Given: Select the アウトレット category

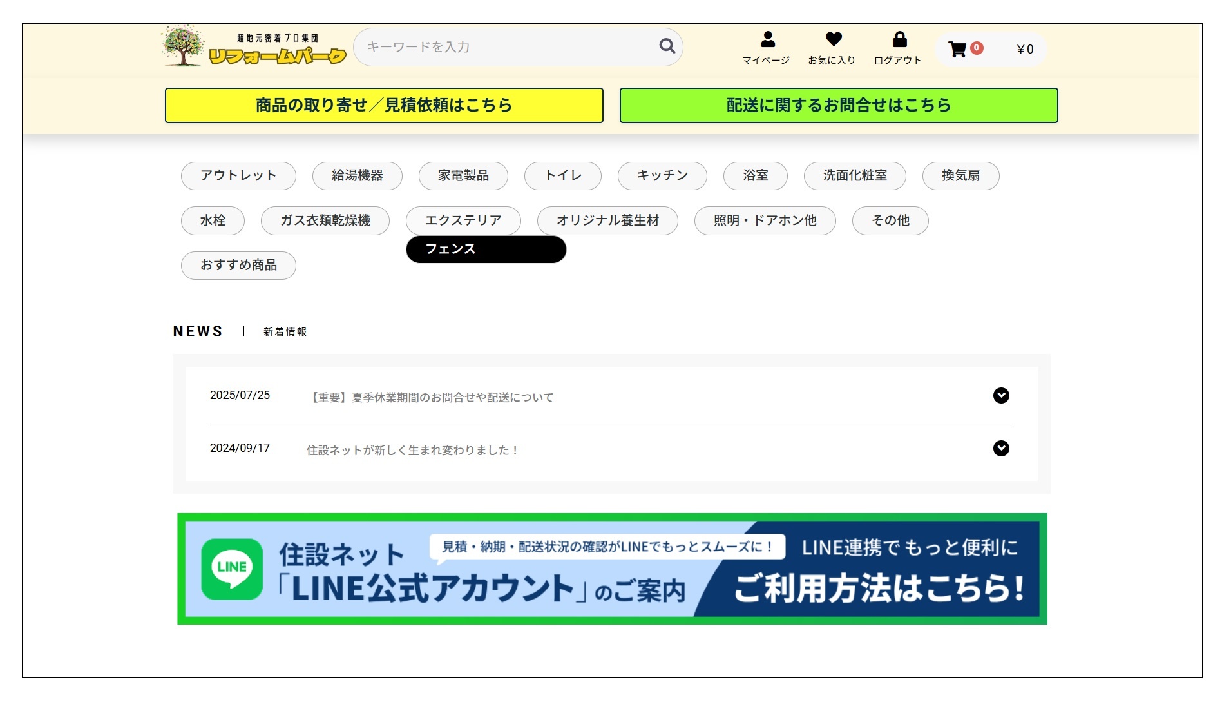Looking at the screenshot, I should pyautogui.click(x=238, y=175).
